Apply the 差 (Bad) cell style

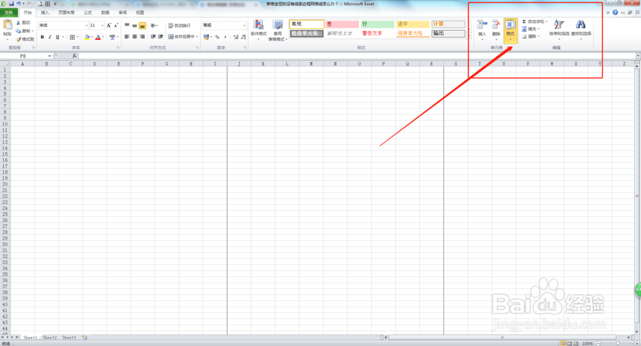point(342,24)
